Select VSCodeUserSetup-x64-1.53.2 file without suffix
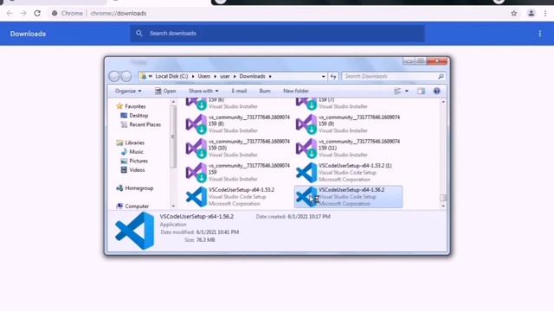Image resolution: width=554 pixels, height=311 pixels. [x=238, y=197]
